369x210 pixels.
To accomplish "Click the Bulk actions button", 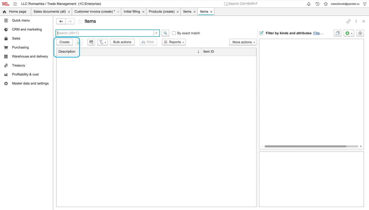I will point(122,42).
